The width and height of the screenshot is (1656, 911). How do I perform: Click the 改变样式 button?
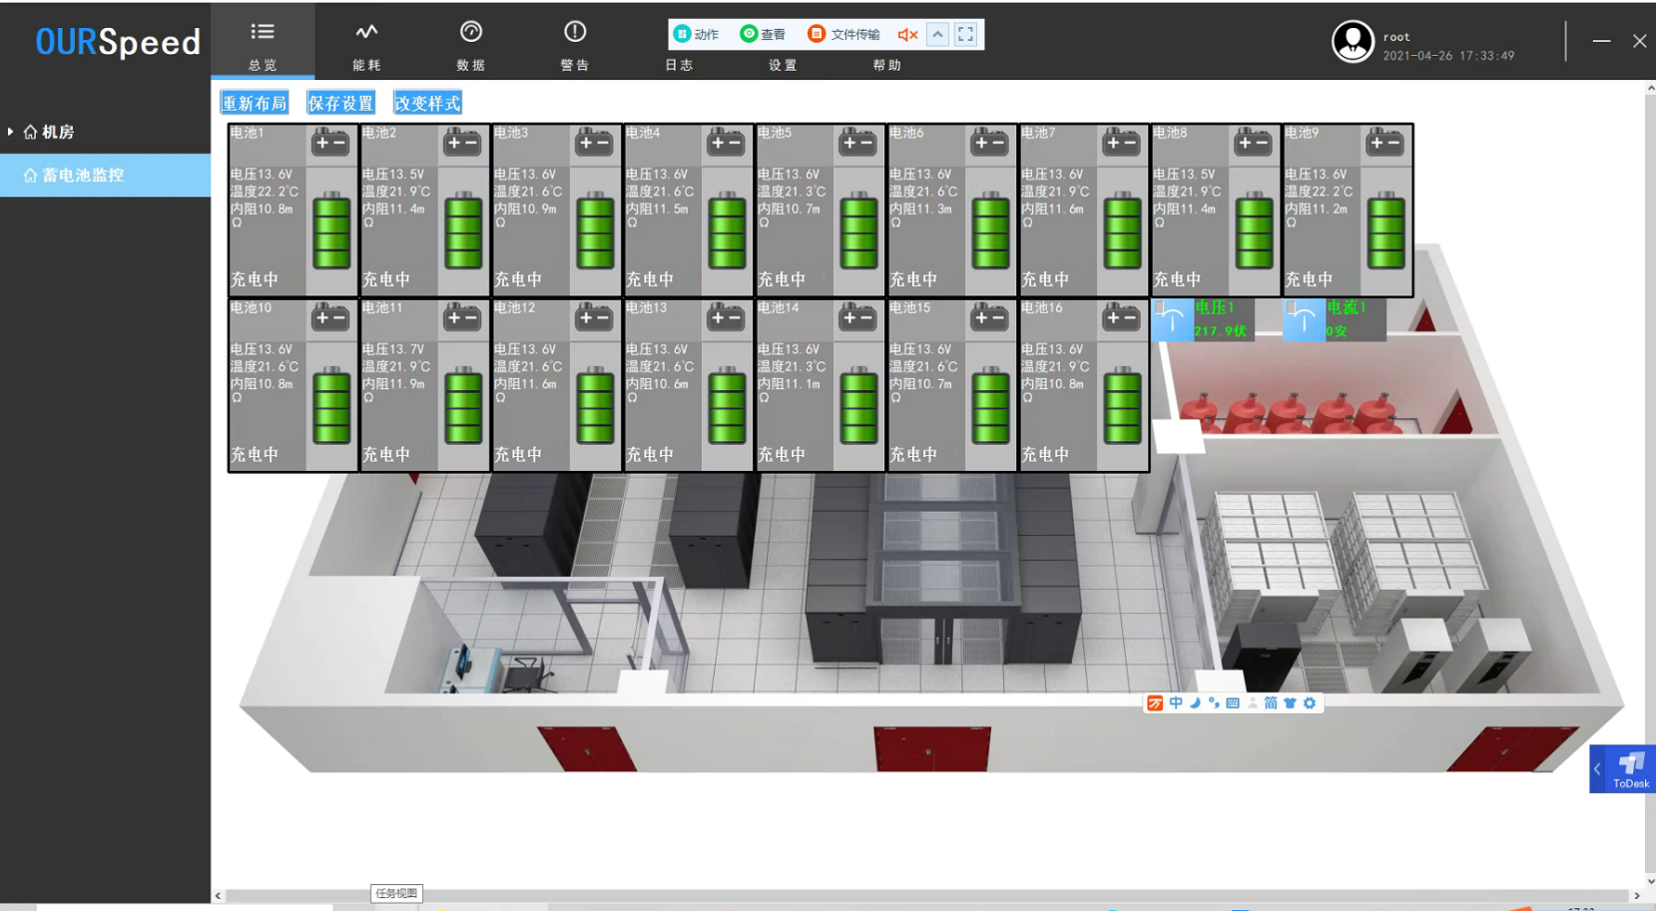coord(427,103)
